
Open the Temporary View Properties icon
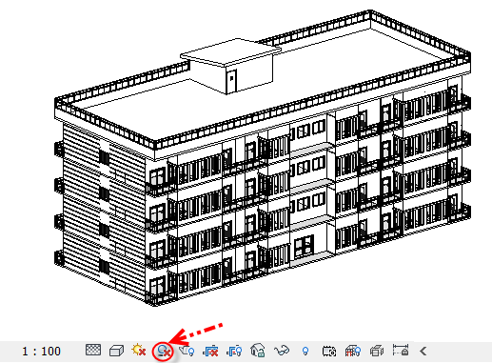coord(329,352)
